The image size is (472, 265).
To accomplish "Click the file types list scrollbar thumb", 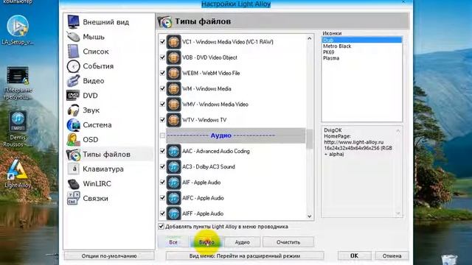I will (x=310, y=139).
